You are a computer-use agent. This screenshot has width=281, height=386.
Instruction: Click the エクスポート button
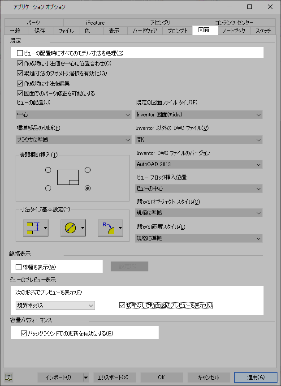[x=115, y=377]
